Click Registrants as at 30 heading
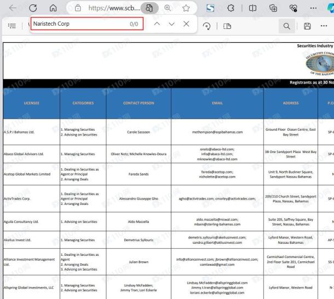The image size is (334, 299). coord(312,83)
